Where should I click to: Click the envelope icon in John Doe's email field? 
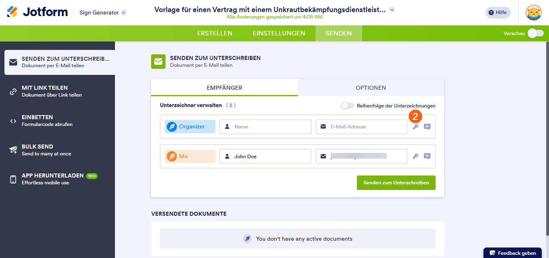(323, 156)
